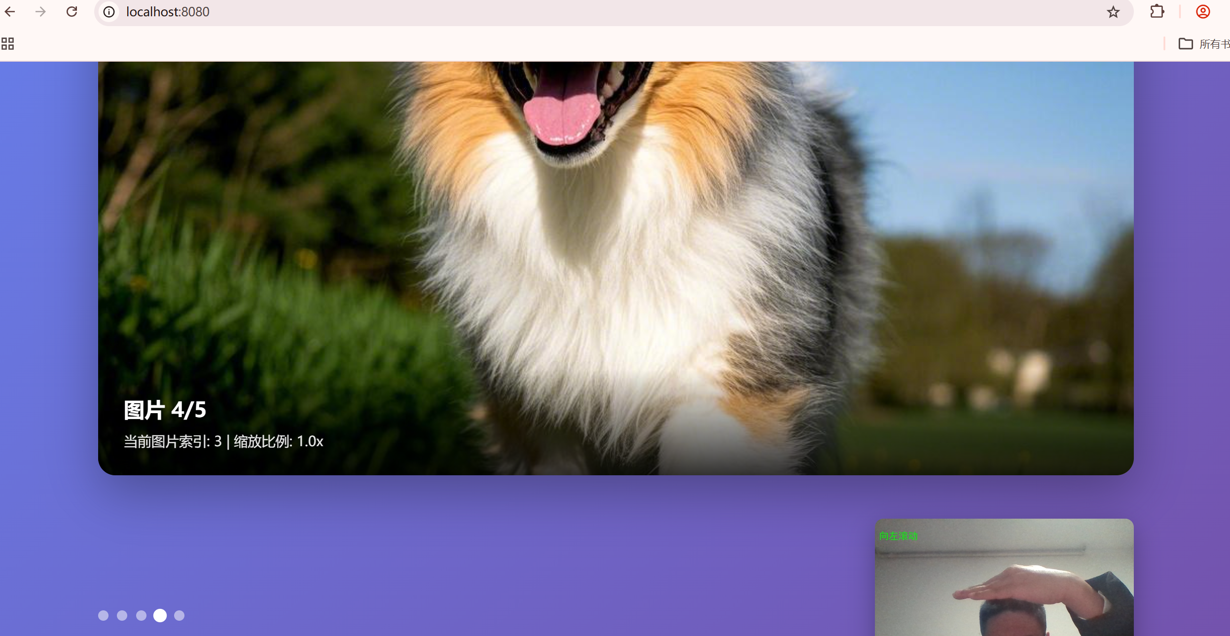
Task: Bookmark this page with star icon
Action: coord(1113,12)
